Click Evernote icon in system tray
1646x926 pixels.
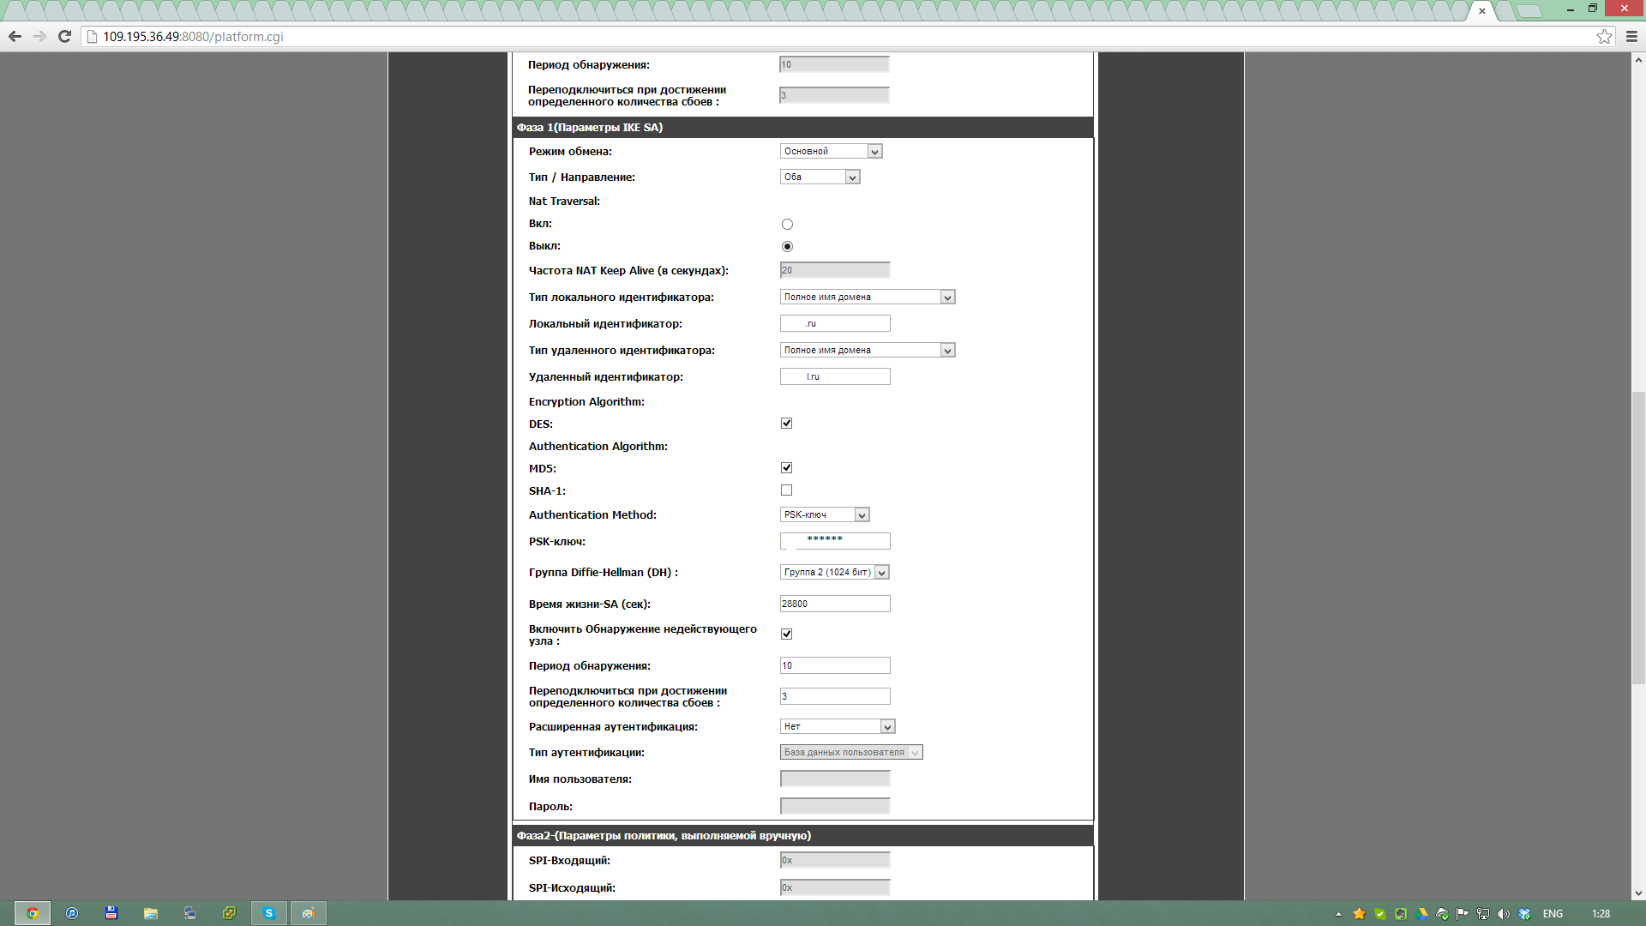1401,914
